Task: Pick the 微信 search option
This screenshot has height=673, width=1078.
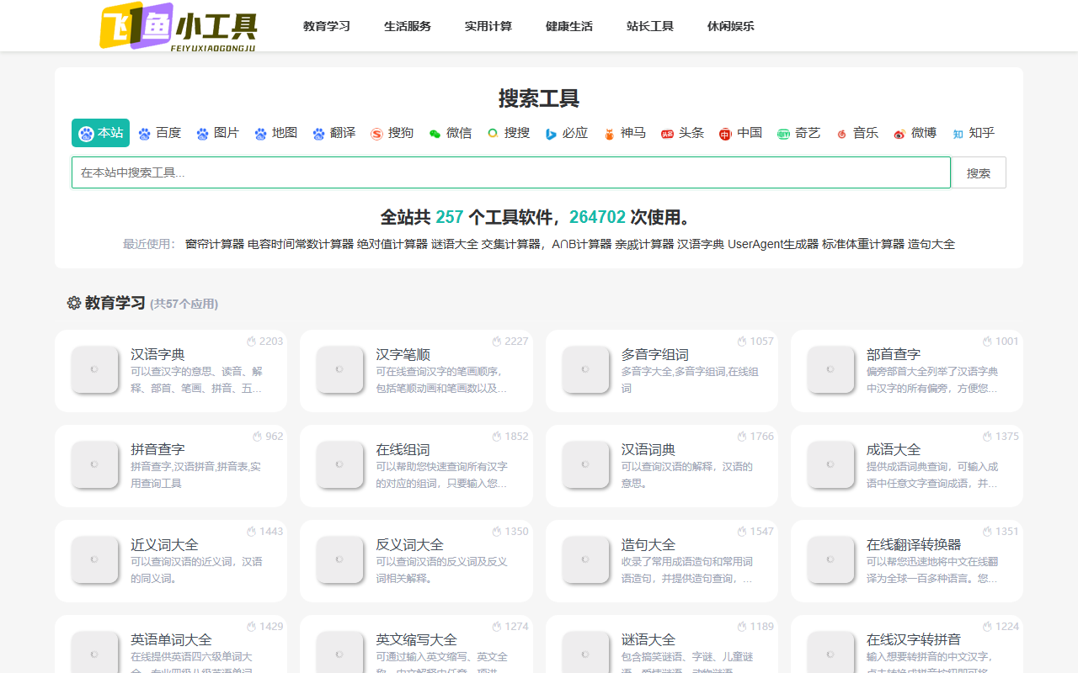Action: click(x=450, y=133)
